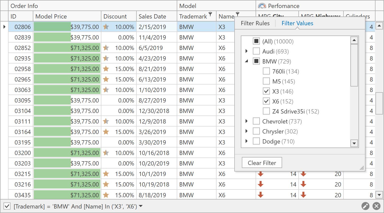Open the filter editor pencil icon

pos(365,206)
